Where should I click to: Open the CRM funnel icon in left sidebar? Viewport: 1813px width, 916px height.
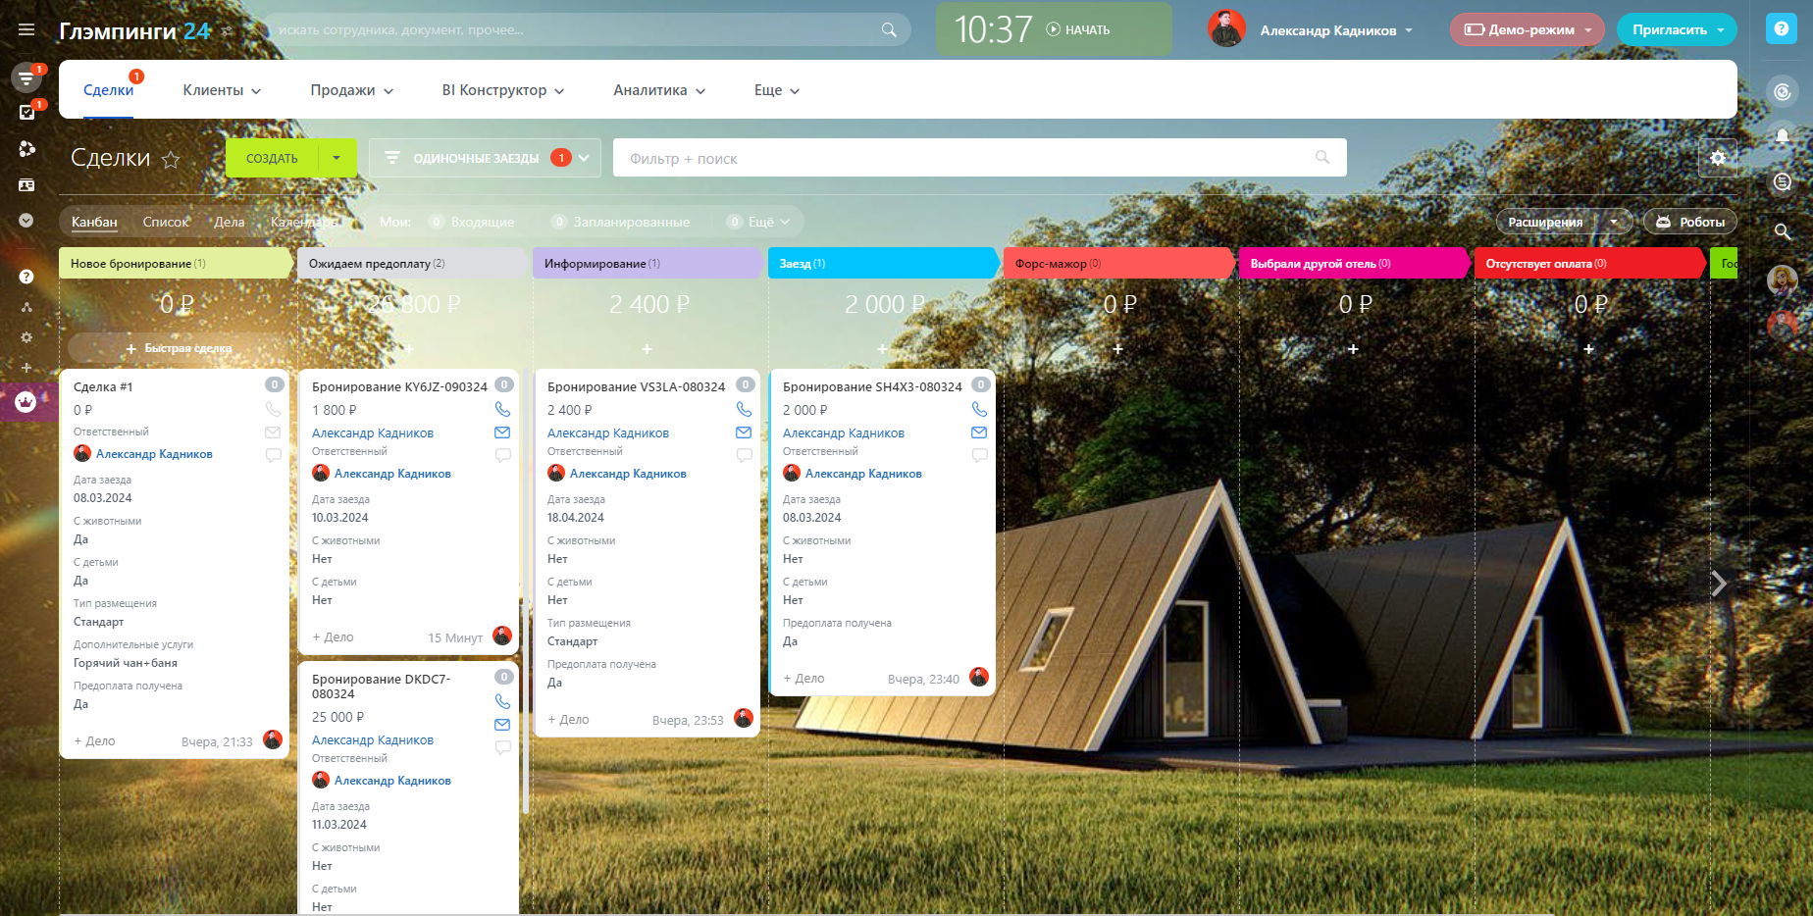26,77
